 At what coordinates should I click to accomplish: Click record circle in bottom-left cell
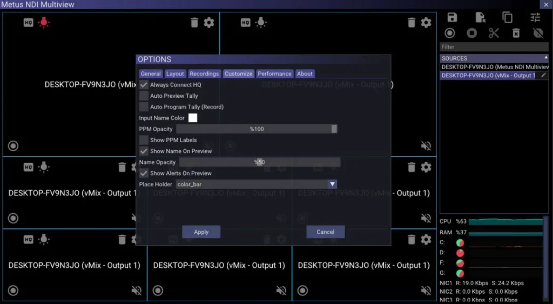tap(13, 291)
